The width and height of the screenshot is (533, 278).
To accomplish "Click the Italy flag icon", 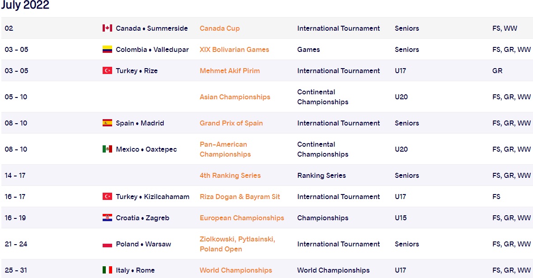I will (107, 270).
